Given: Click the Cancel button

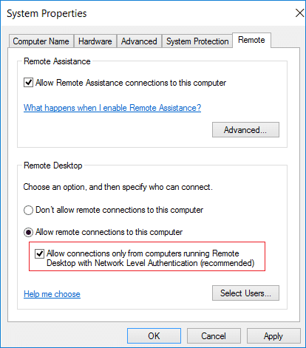Looking at the screenshot, I should [214, 336].
